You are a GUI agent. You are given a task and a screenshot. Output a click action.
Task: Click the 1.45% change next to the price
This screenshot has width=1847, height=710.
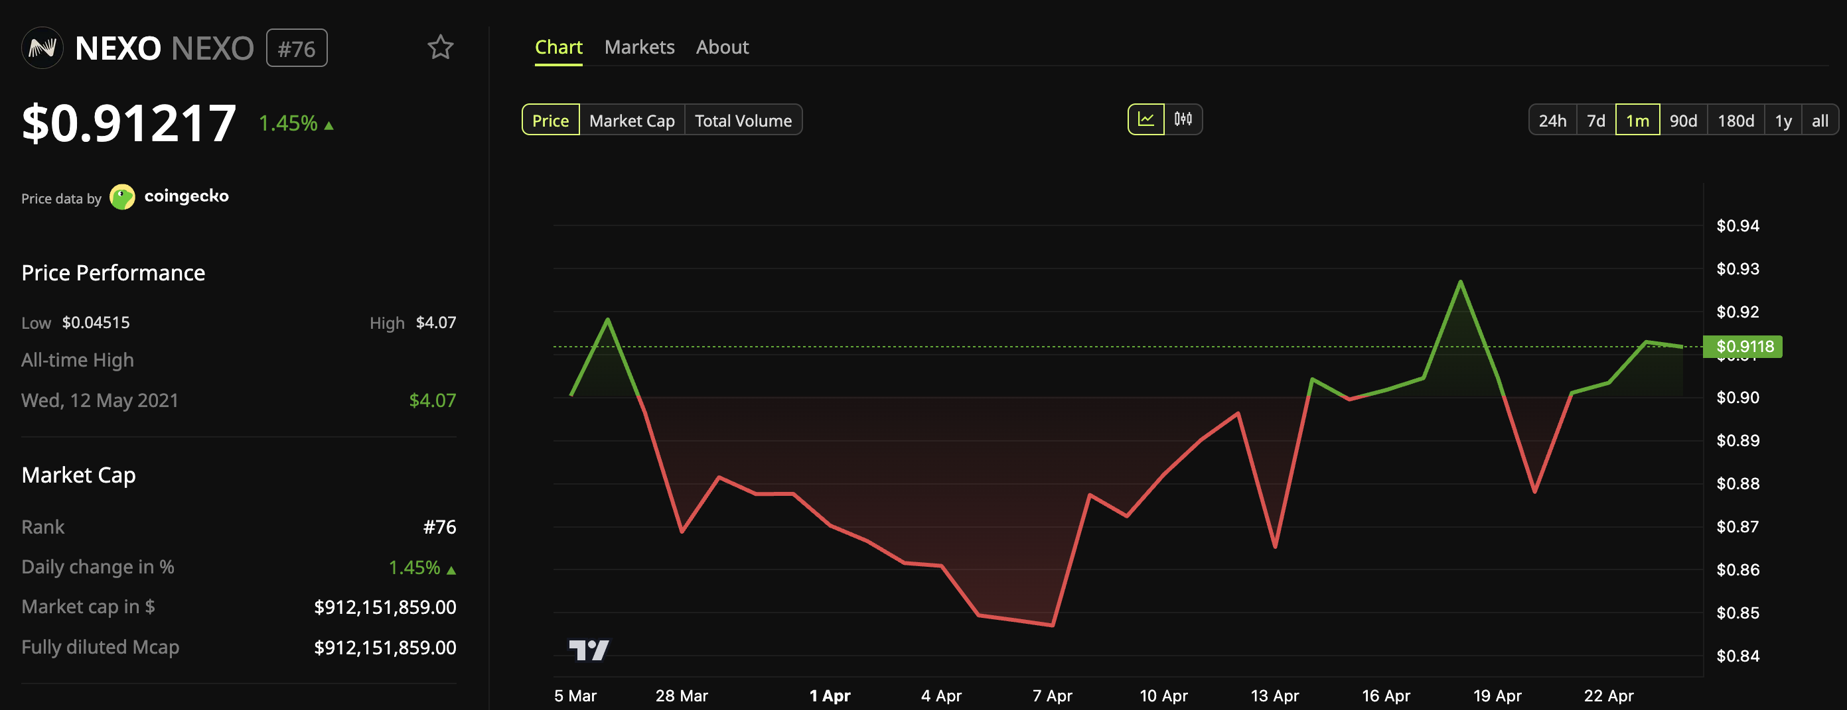pos(296,123)
